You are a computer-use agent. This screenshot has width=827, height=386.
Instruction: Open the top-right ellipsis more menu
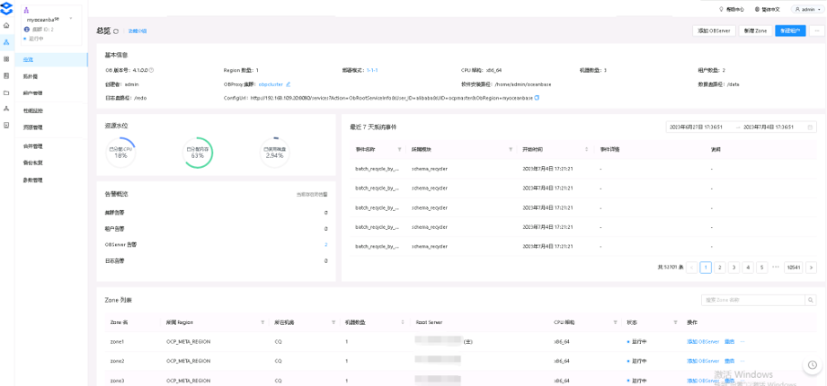816,31
